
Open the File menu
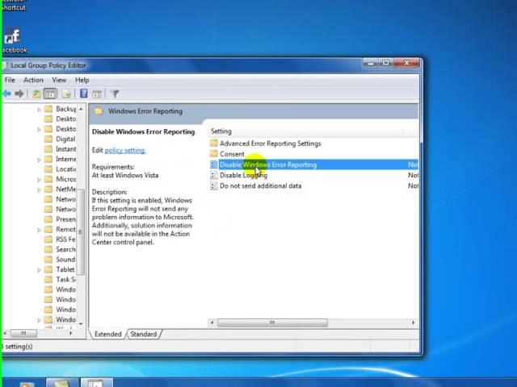pos(10,80)
